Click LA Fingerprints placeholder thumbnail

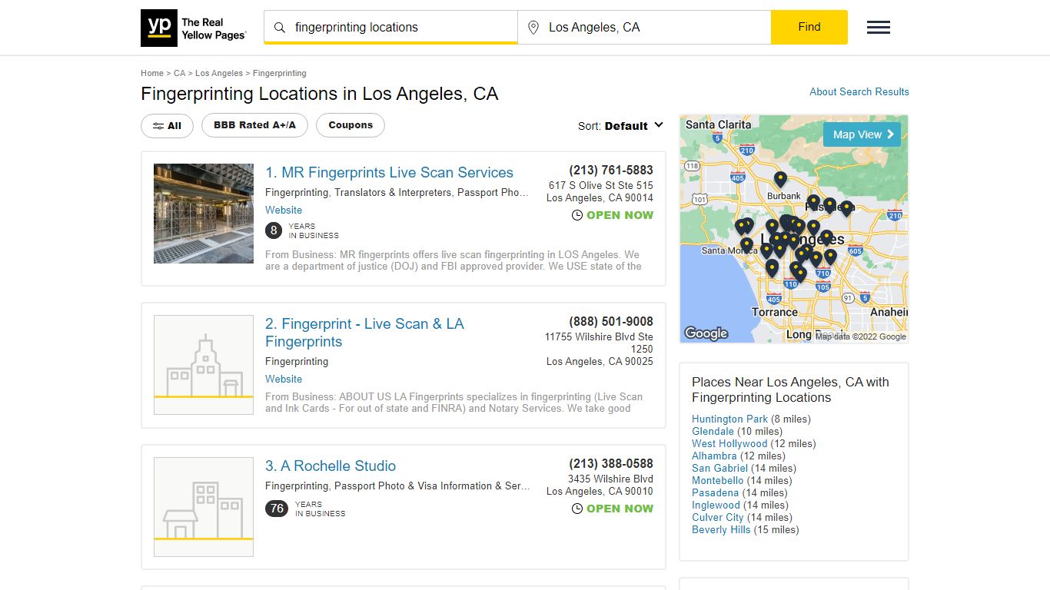[x=204, y=365]
